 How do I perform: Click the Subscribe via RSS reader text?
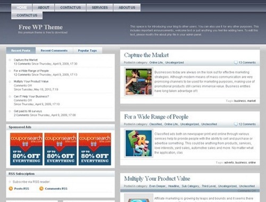[x=31, y=182]
